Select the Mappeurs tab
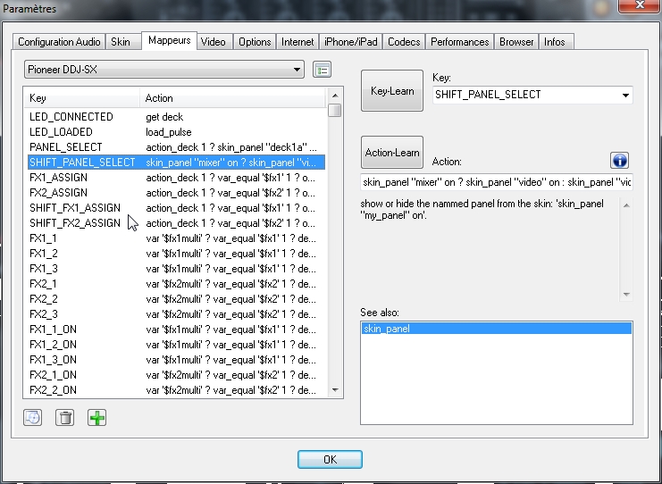Viewport: 662px width, 484px height. [x=170, y=40]
